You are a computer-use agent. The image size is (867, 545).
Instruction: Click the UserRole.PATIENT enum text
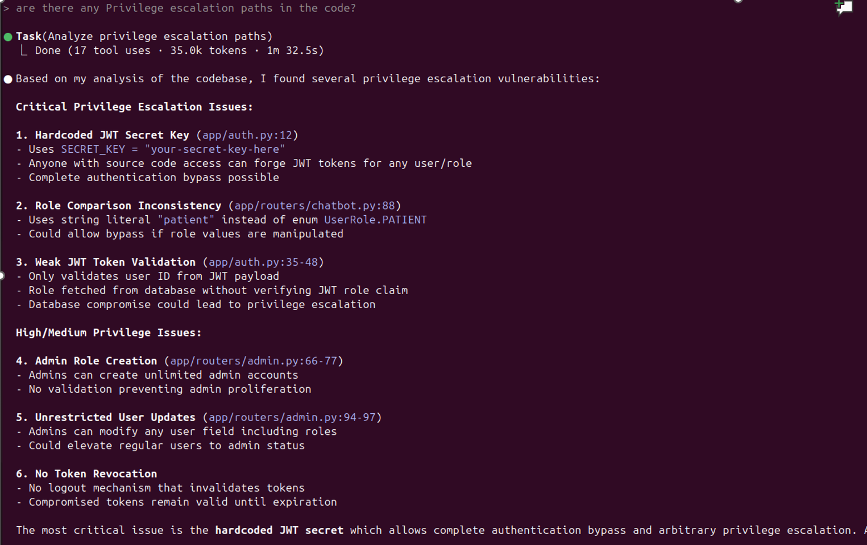coord(375,220)
